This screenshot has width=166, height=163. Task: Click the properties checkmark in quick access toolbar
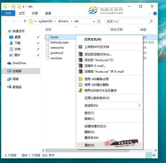[x=13, y=6]
